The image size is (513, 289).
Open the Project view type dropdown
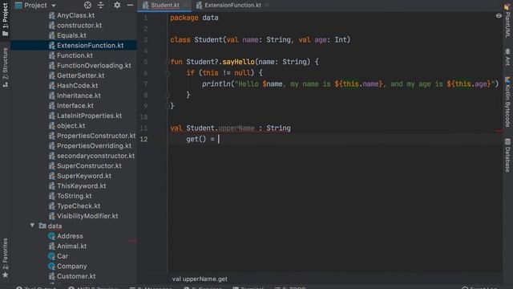[35, 6]
